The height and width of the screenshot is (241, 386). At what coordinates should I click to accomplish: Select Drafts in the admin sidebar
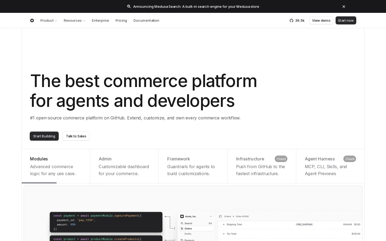point(188,234)
